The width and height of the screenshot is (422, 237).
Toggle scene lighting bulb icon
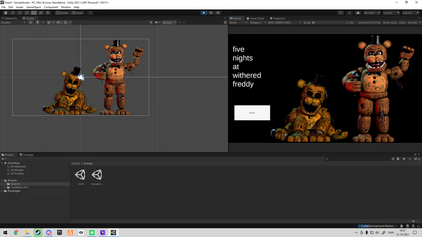point(38,22)
